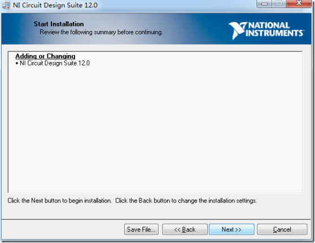Click the Review the following summary subtitle
Viewport: 315px width, 243px height.
pos(101,32)
